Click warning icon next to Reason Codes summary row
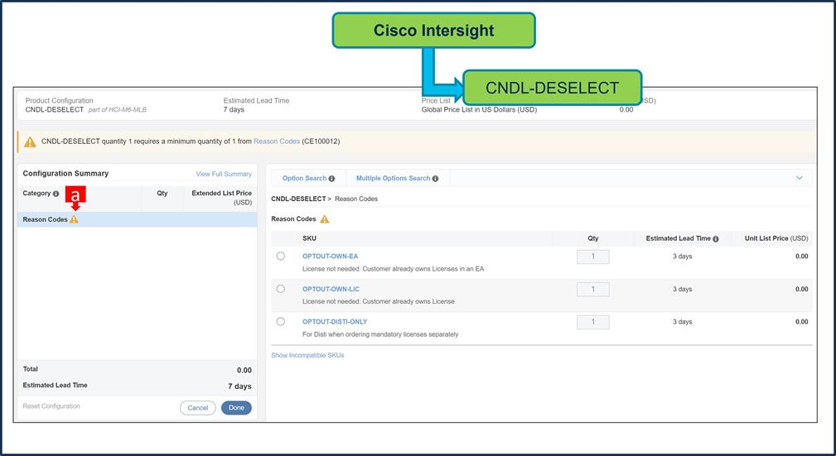Viewport: 836px width, 456px height. 74,219
